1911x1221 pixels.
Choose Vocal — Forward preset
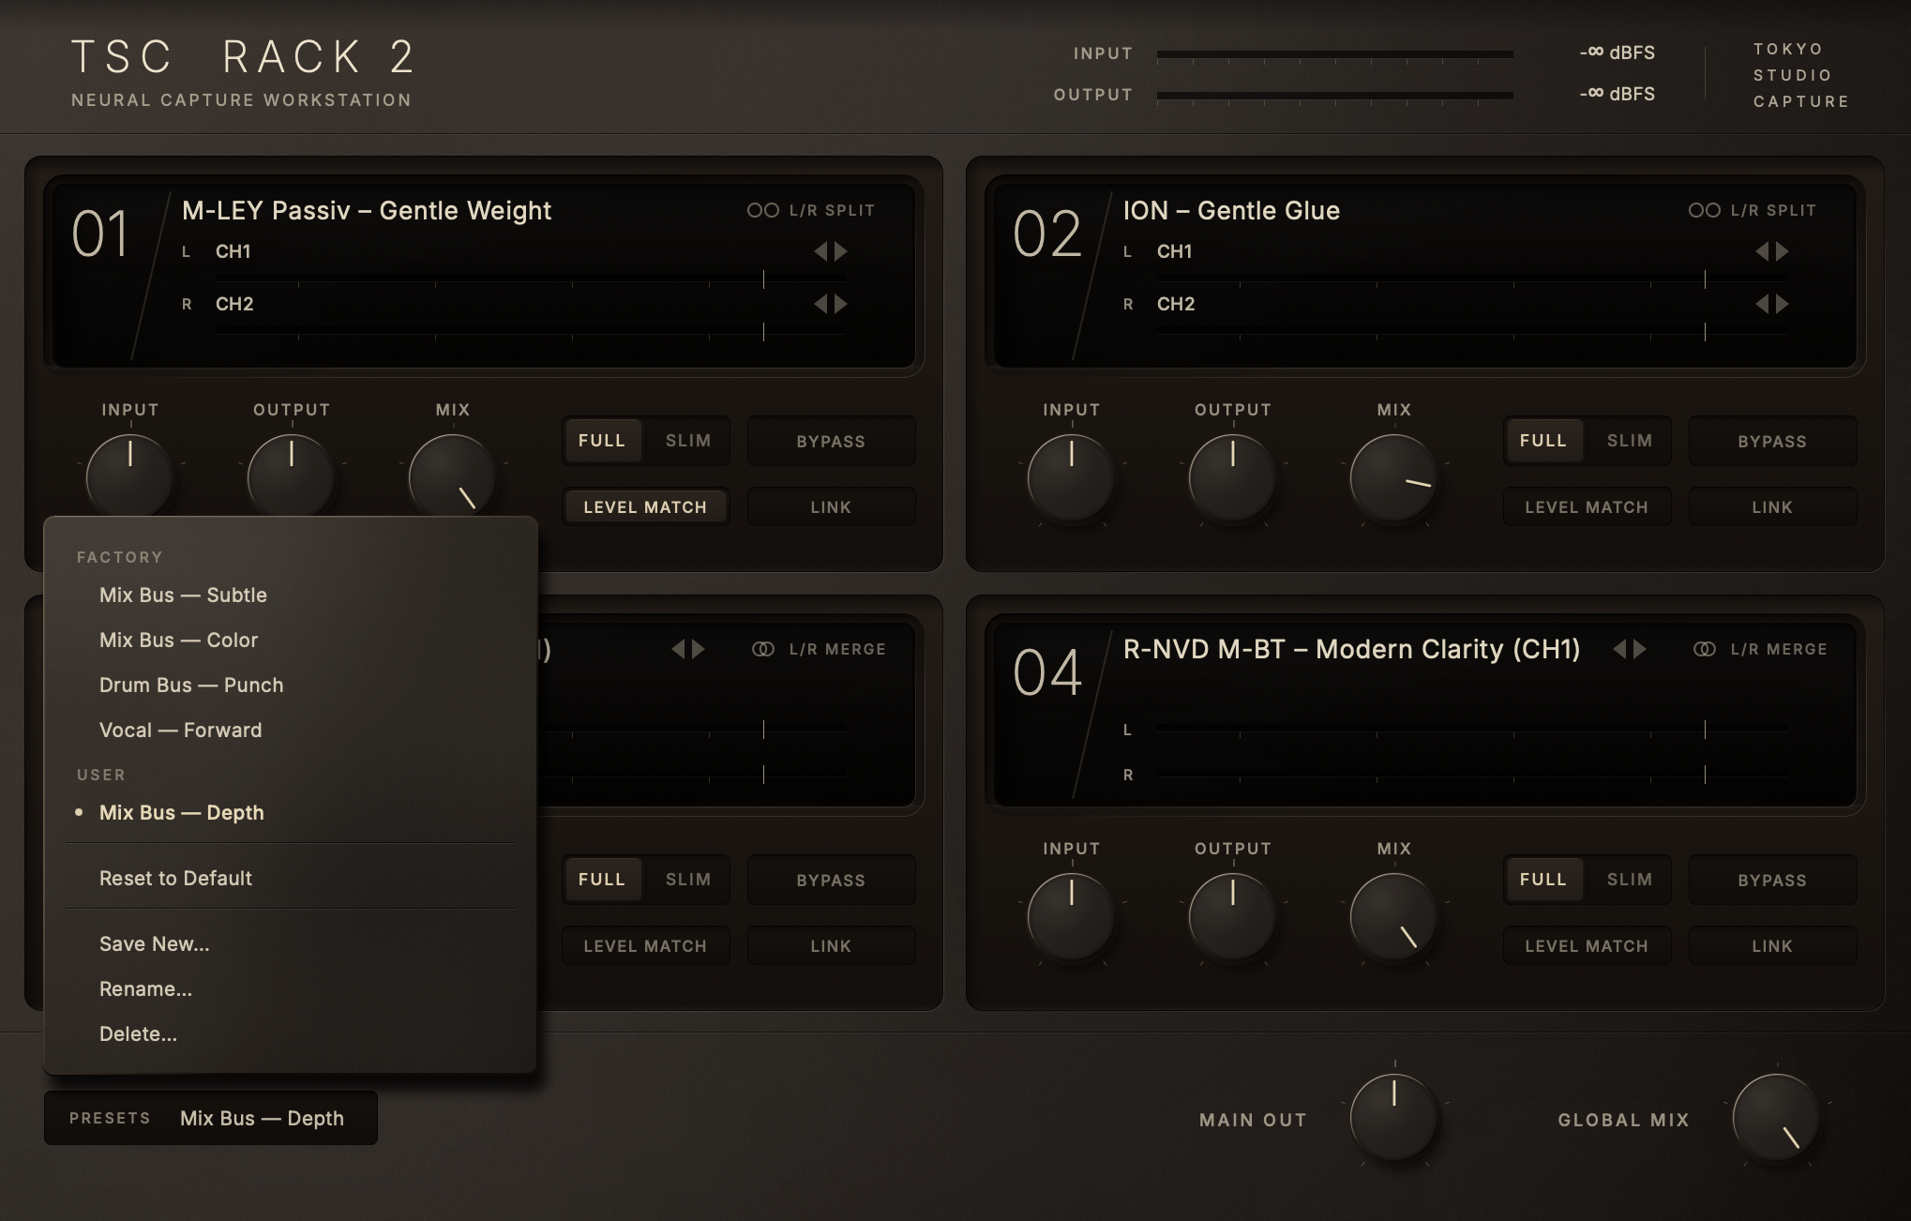pyautogui.click(x=291, y=730)
